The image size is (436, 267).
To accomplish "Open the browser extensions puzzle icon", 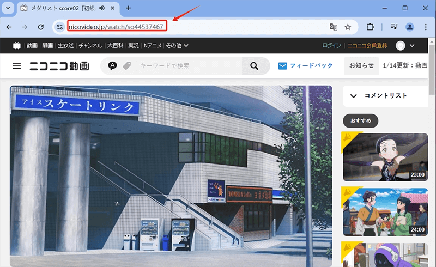I will tap(371, 27).
